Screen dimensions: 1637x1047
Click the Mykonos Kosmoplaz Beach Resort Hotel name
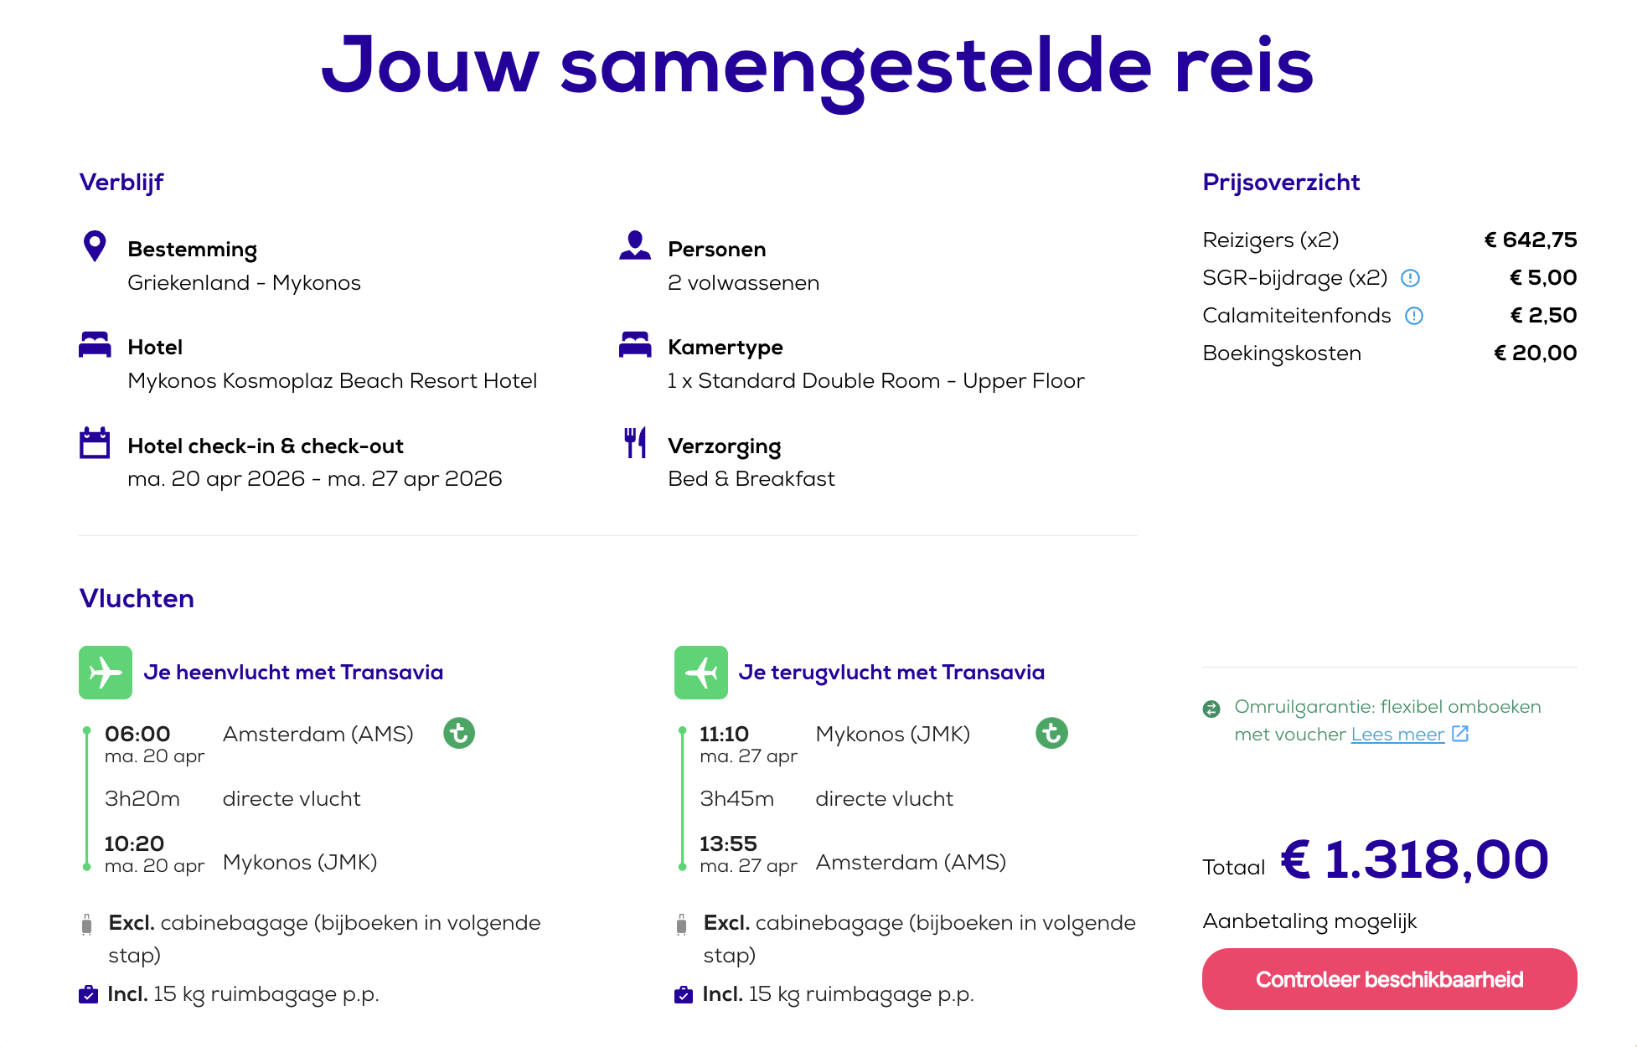332,381
